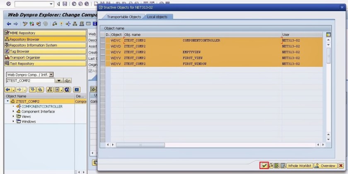348x174 pixels.
Task: Click the FIRST_VIEW cell in the table
Action: click(193, 58)
